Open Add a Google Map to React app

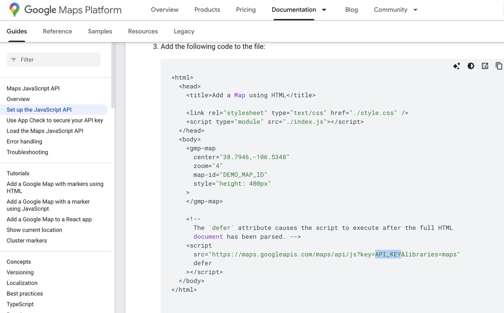coord(49,219)
